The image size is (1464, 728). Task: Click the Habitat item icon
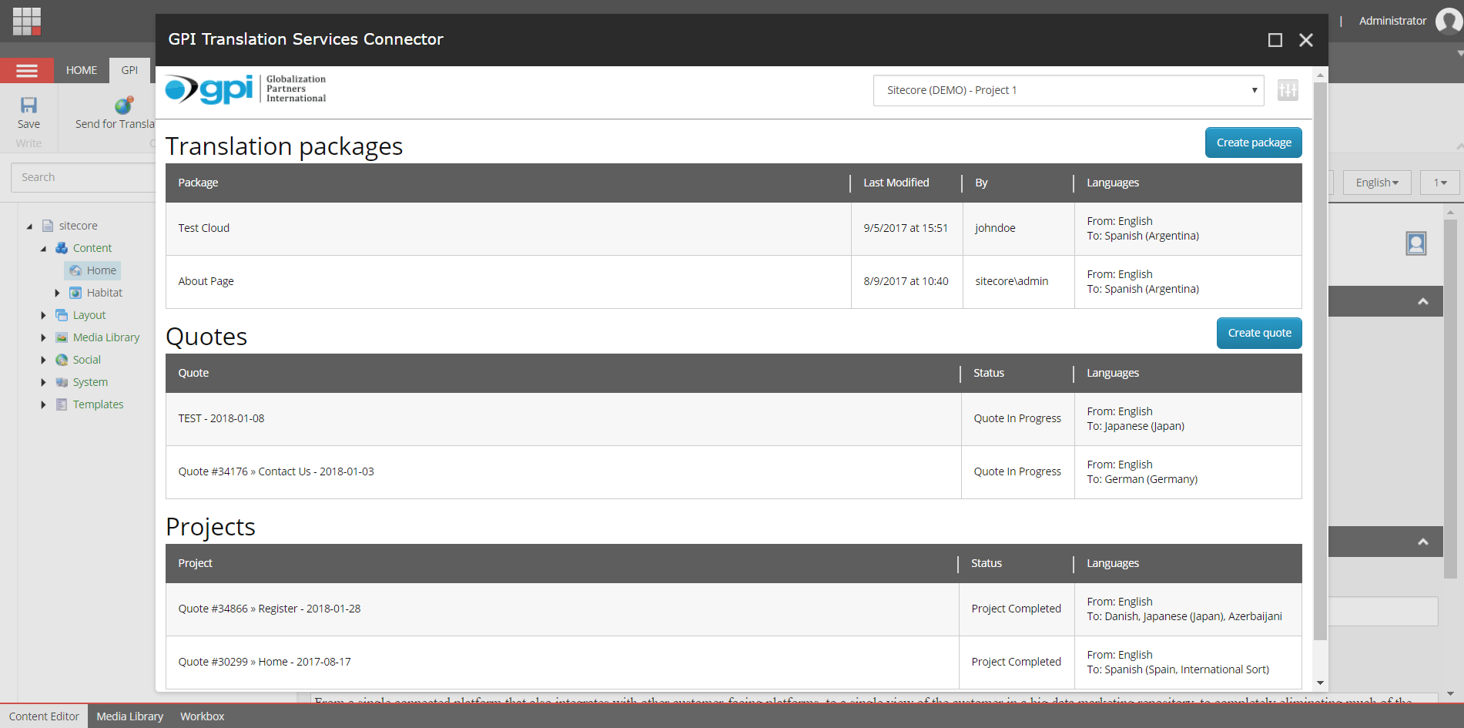[75, 293]
